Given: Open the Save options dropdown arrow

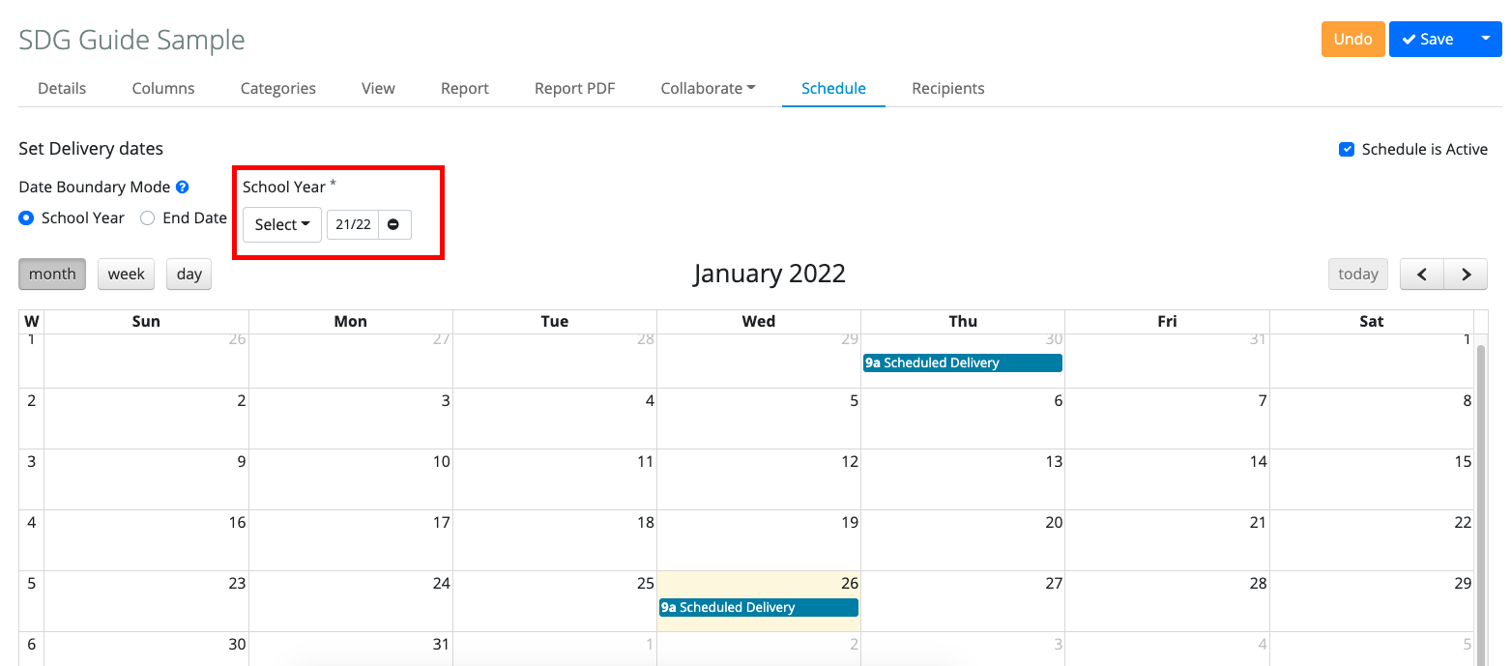Looking at the screenshot, I should pos(1486,39).
